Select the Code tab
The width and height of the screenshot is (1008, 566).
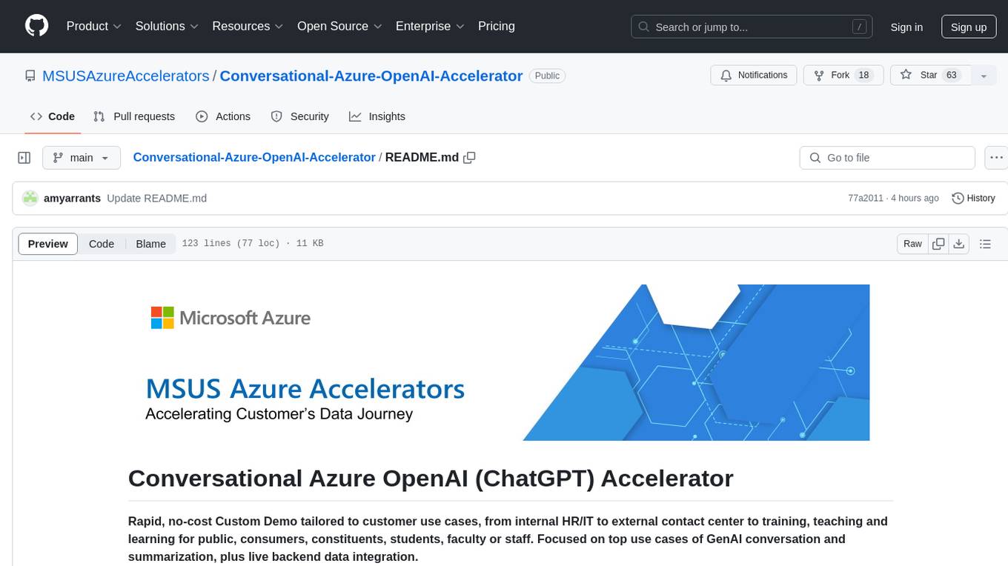pos(53,116)
